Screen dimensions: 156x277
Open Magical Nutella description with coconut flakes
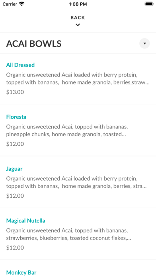(68, 234)
